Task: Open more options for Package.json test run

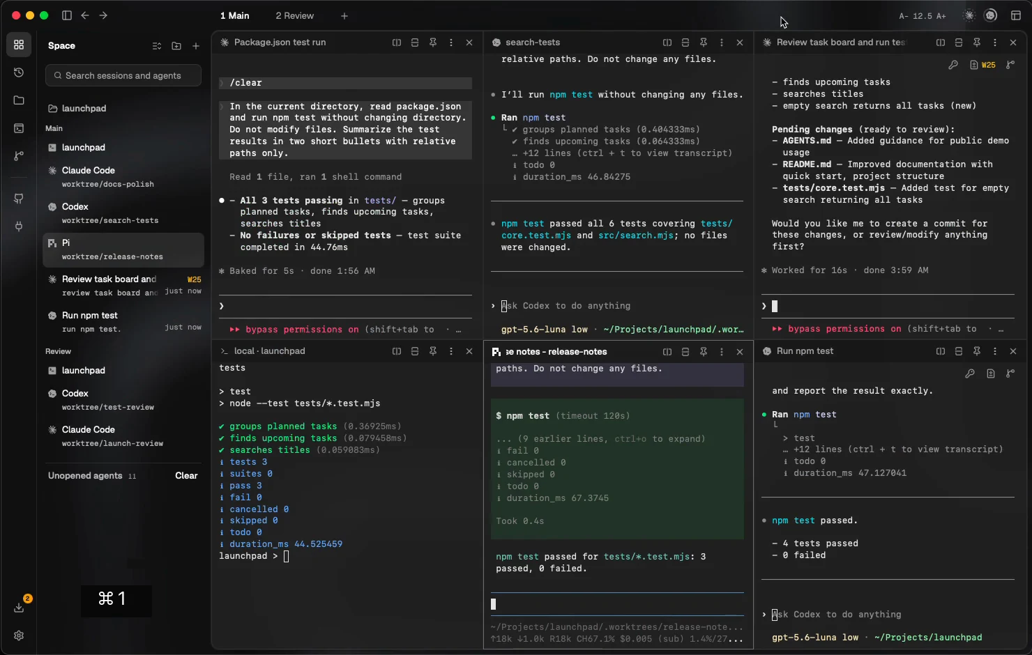Action: (x=451, y=43)
